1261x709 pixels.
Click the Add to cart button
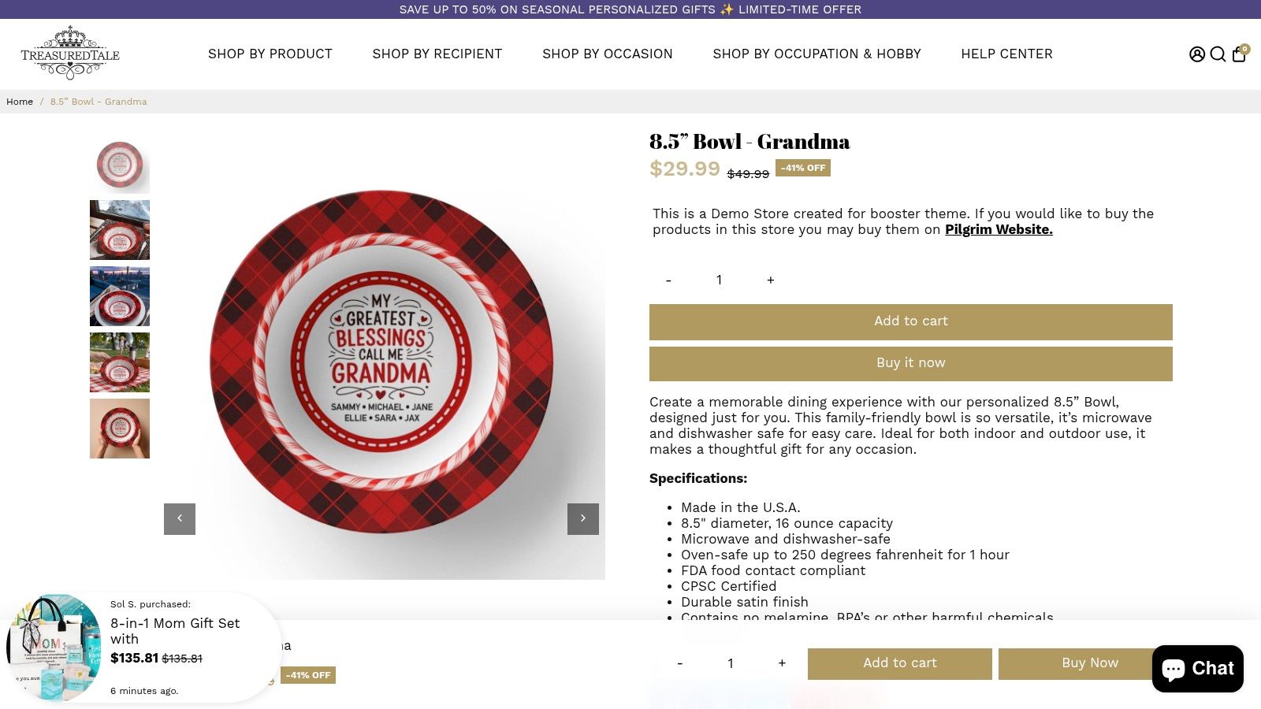(x=910, y=321)
